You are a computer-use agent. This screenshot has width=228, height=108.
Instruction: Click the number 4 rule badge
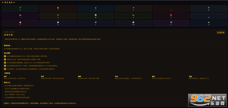(x=5, y=66)
